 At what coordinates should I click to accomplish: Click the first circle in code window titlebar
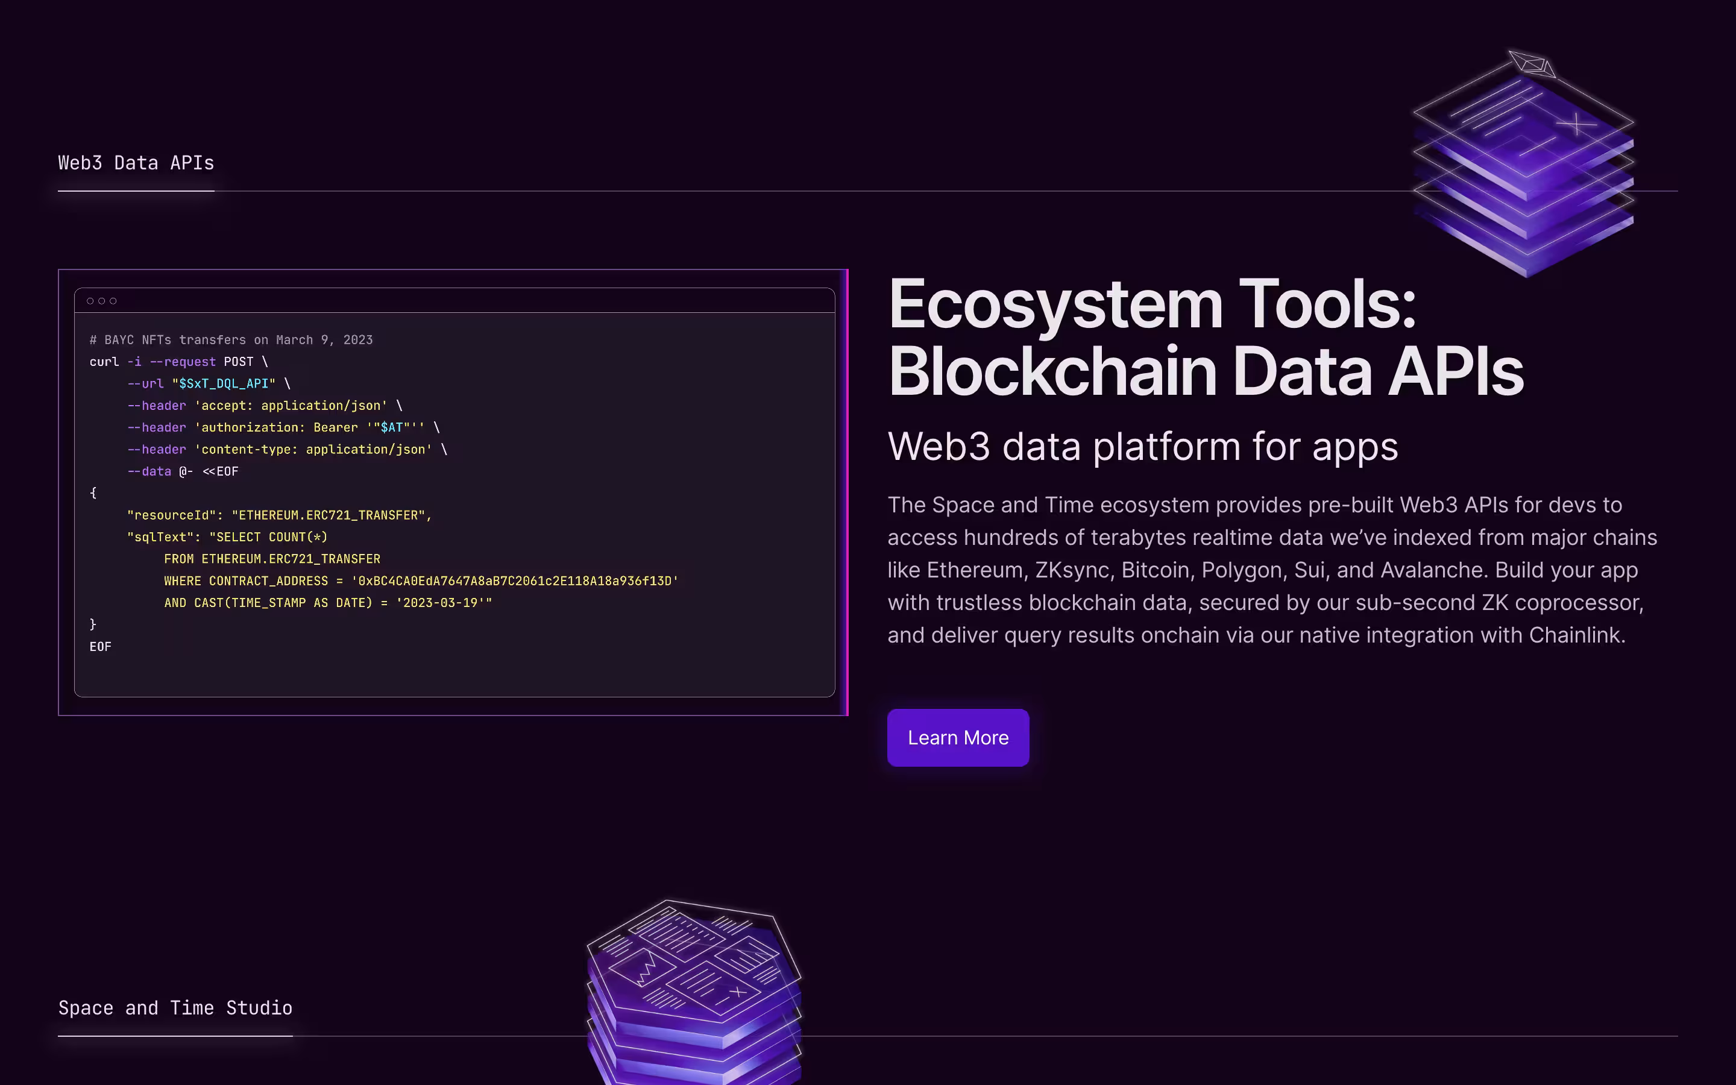(x=90, y=301)
